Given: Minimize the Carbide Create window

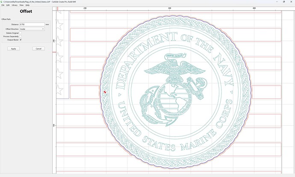Looking at the screenshot, I should 277,2.
